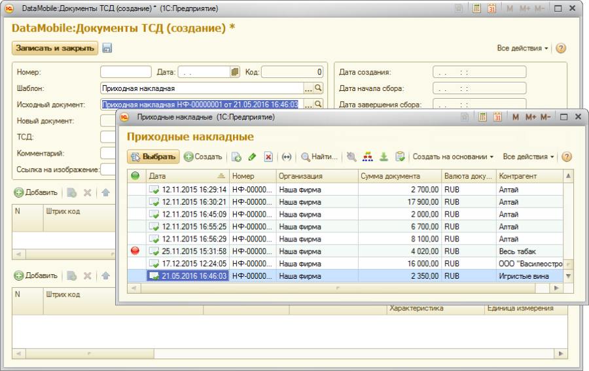
Task: Click the lower Добавить button
Action: 36,275
